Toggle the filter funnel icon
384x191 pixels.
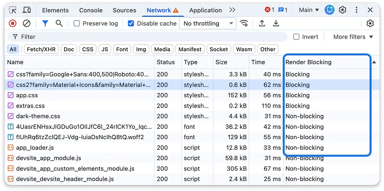tap(45, 24)
